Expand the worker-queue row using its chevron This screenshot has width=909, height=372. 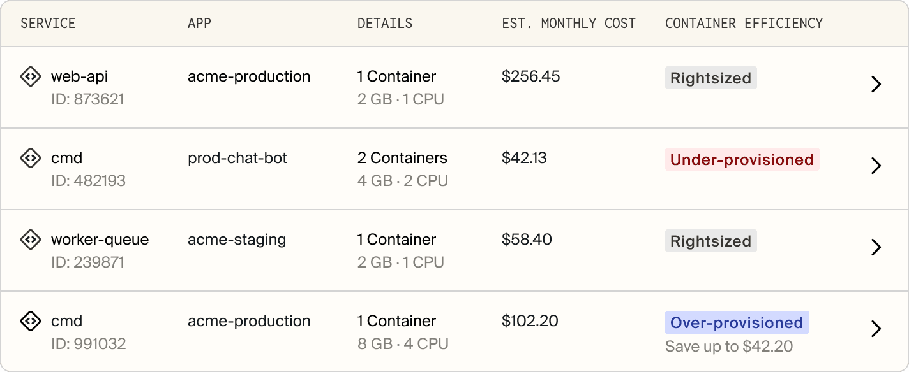tap(876, 247)
